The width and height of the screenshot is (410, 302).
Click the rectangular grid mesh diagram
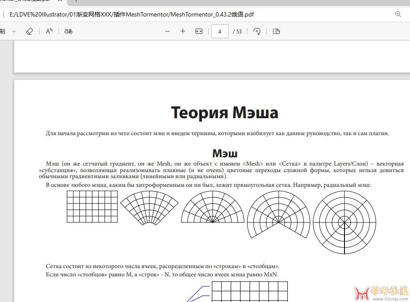click(92, 206)
